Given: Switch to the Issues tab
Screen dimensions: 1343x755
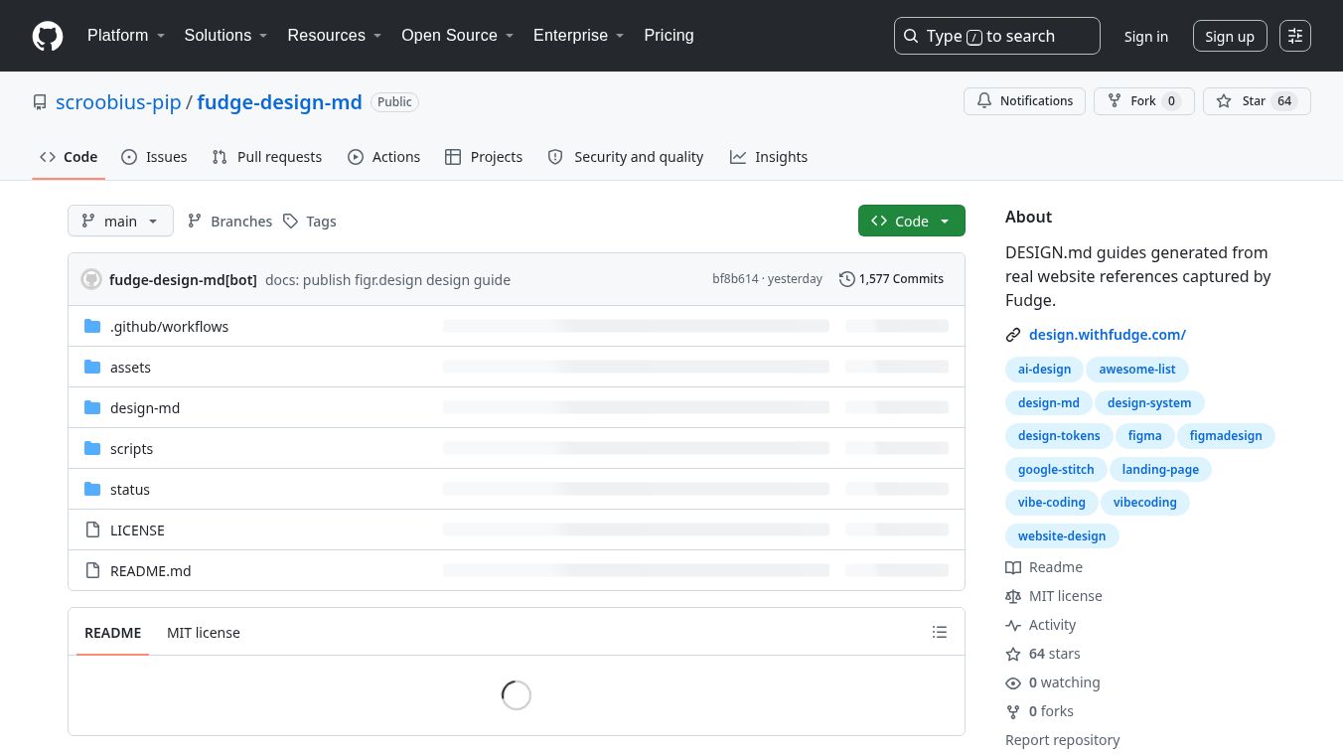Looking at the screenshot, I should [154, 157].
